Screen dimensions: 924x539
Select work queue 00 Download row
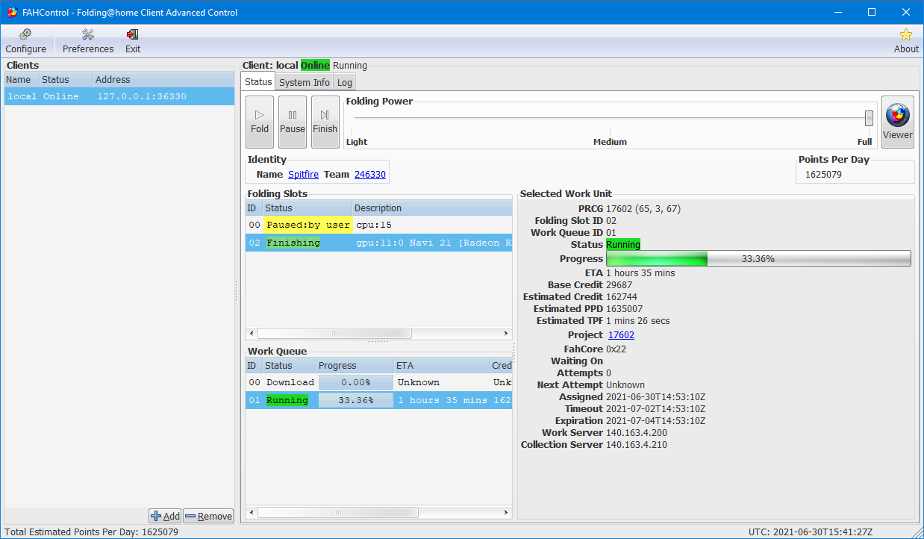[378, 382]
